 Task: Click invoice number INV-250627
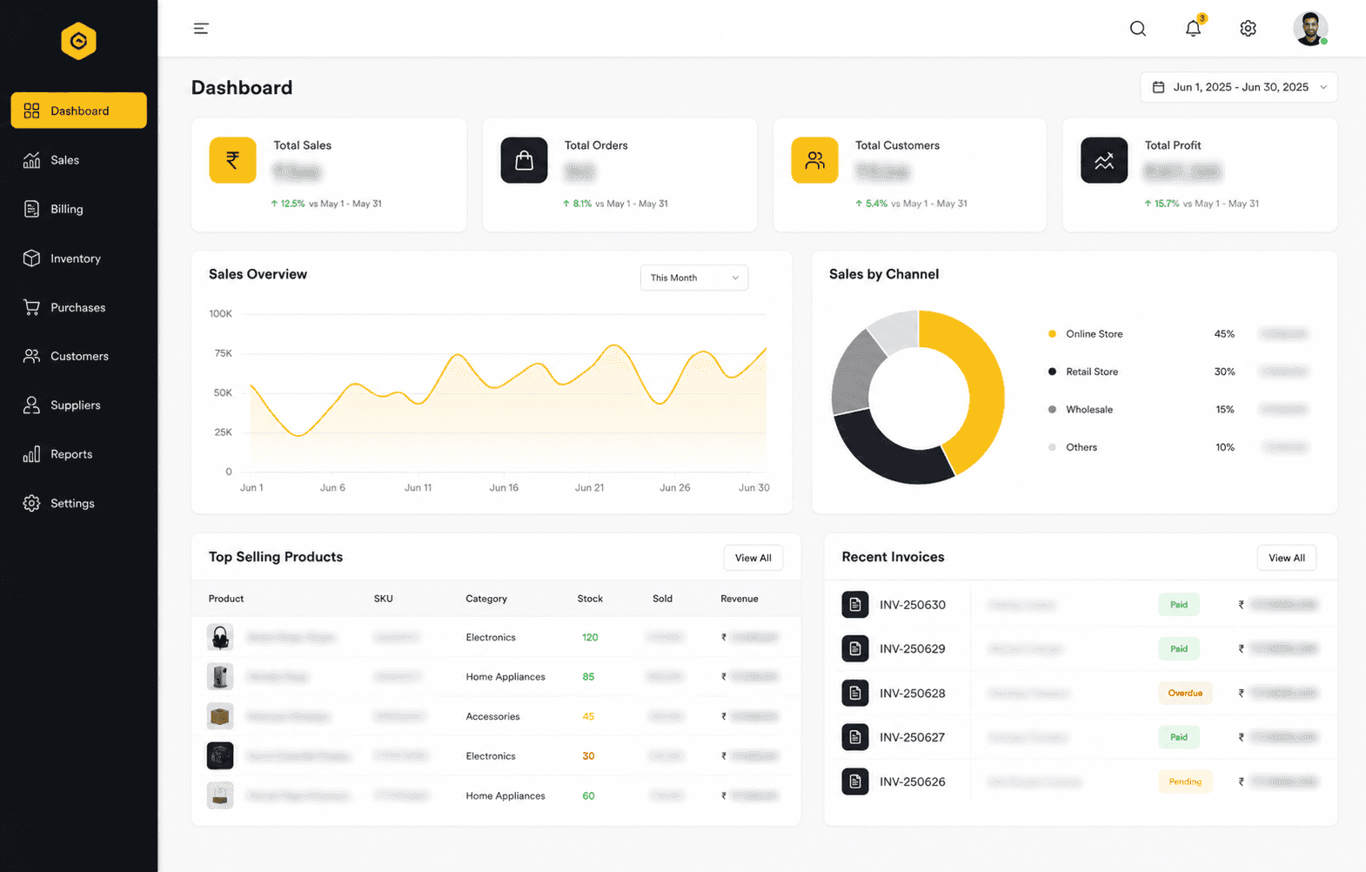(x=913, y=737)
